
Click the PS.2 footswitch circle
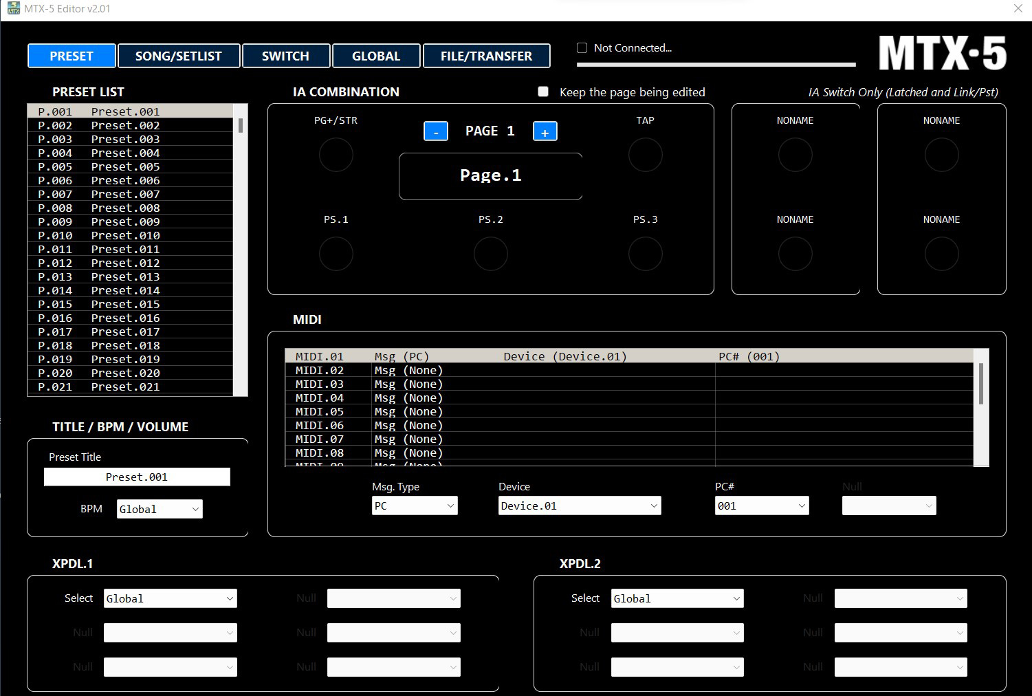pos(490,254)
